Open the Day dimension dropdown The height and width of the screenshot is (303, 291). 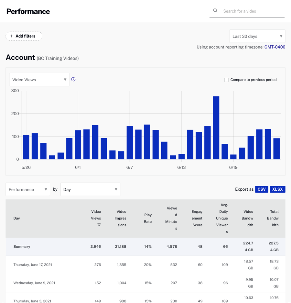click(x=90, y=189)
